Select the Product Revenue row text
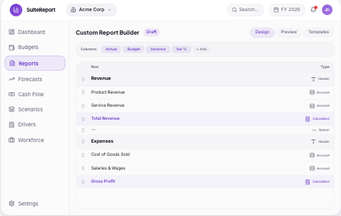The height and width of the screenshot is (216, 341). tap(108, 92)
